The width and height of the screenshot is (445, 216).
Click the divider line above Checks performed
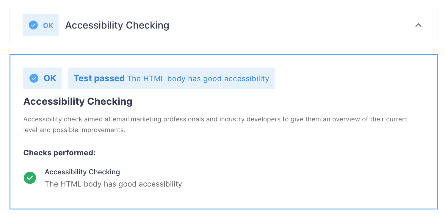tap(224, 142)
